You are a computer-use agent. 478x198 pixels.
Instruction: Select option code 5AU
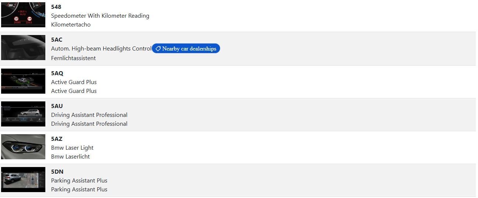(x=57, y=106)
